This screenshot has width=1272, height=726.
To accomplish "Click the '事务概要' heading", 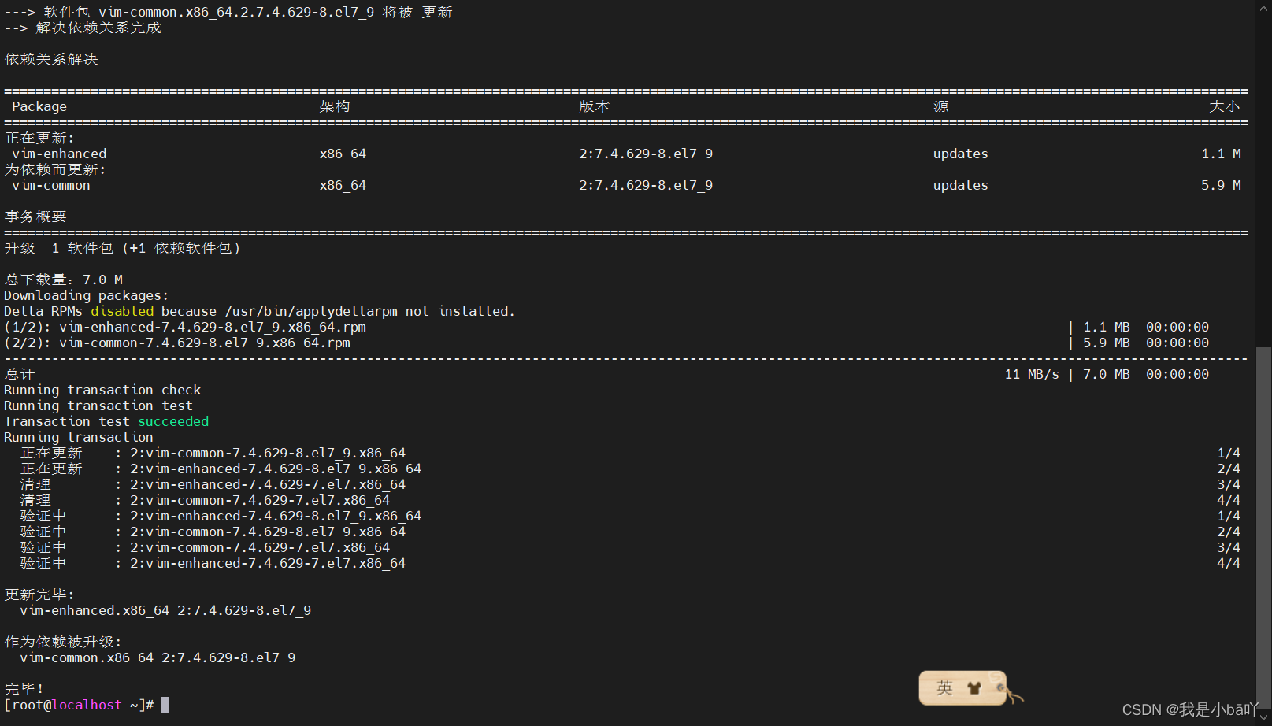I will pos(35,217).
